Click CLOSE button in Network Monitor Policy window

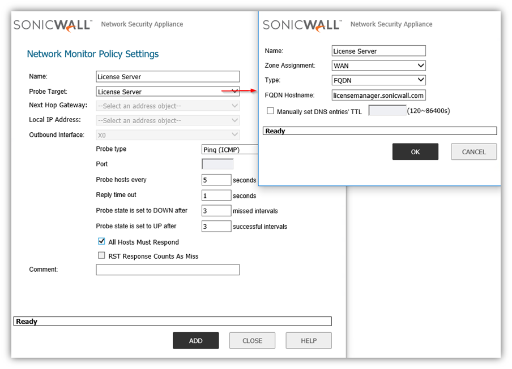click(x=252, y=341)
